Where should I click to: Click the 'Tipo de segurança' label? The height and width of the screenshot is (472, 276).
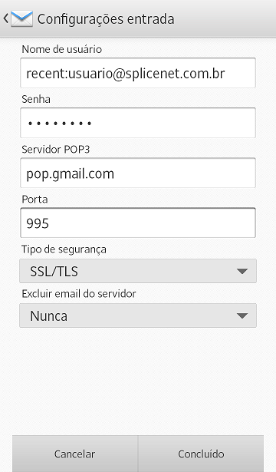pyautogui.click(x=64, y=249)
